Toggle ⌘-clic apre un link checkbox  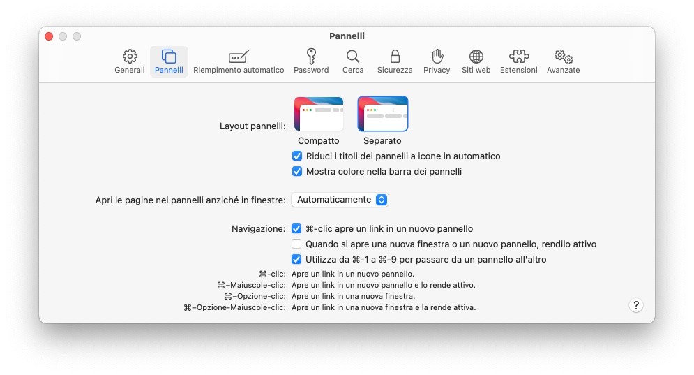point(297,229)
